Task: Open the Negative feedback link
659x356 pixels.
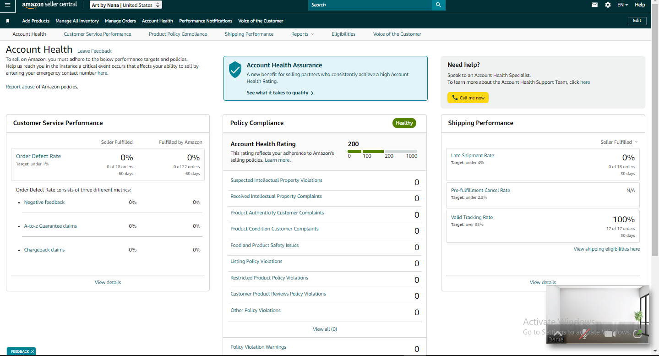Action: [x=44, y=203]
